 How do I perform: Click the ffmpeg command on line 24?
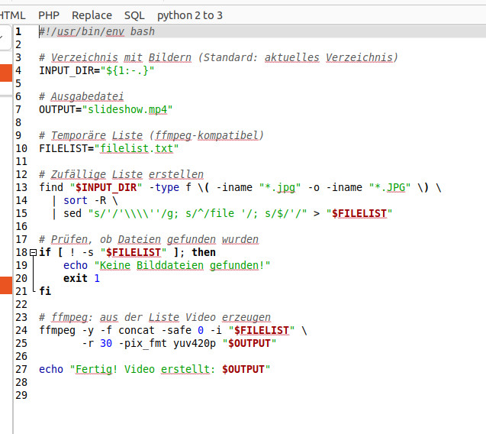click(56, 330)
